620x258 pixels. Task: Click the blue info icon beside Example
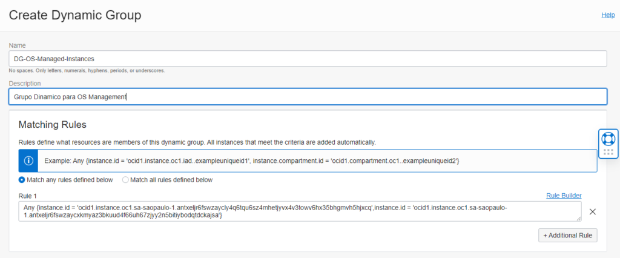click(28, 160)
